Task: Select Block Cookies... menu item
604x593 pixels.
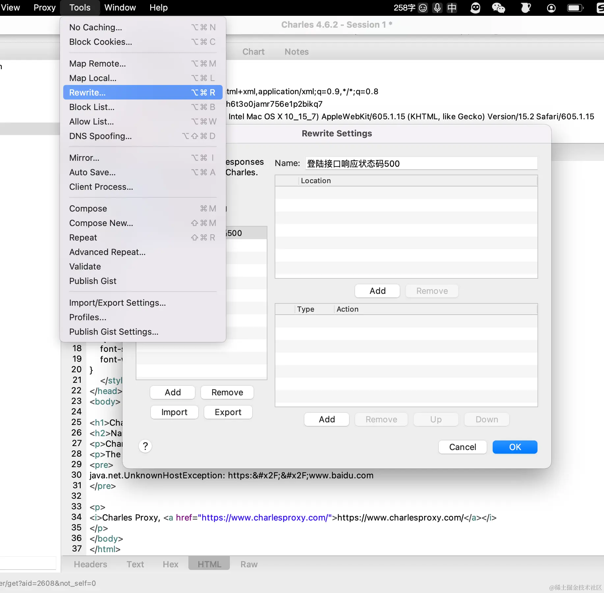Action: pos(143,42)
